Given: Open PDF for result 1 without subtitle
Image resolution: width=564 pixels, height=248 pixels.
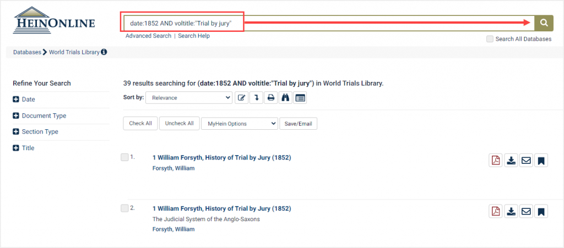Looking at the screenshot, I should pos(496,161).
